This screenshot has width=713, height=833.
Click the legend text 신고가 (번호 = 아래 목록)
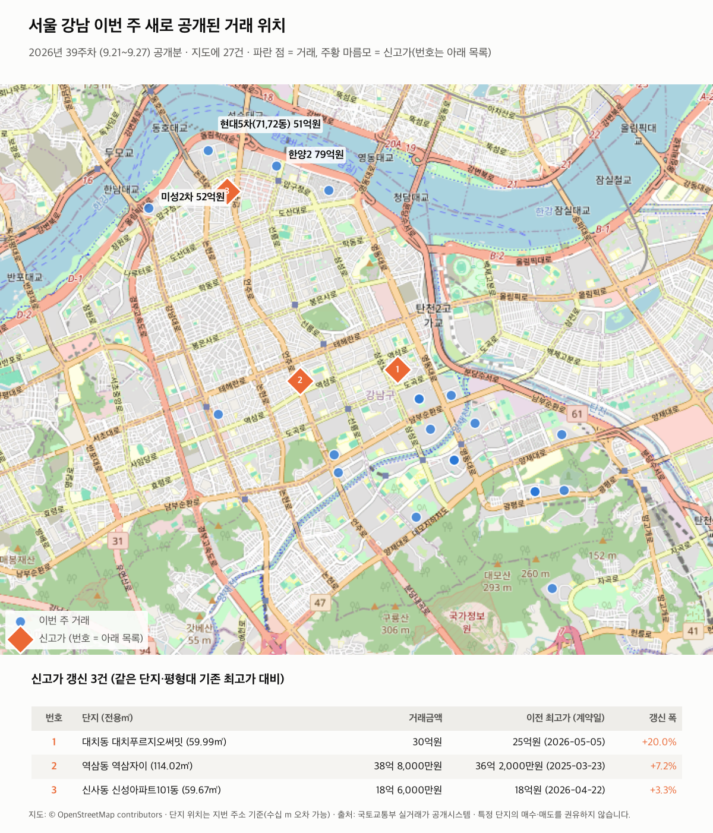coord(91,638)
